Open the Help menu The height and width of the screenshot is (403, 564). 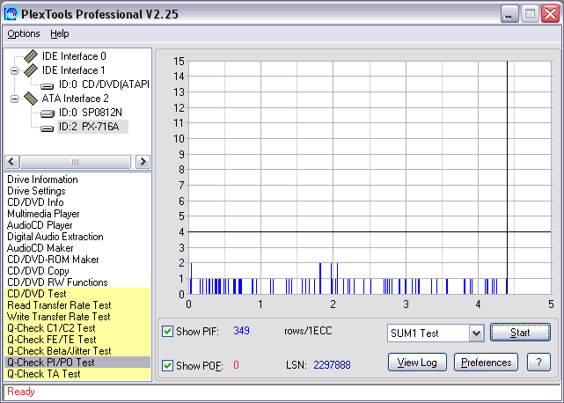59,33
